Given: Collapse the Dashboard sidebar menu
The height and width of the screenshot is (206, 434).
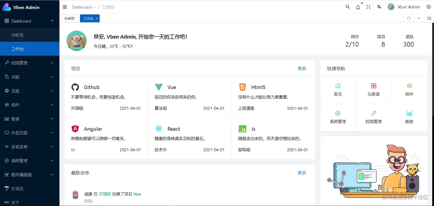Looking at the screenshot, I should click(x=30, y=21).
